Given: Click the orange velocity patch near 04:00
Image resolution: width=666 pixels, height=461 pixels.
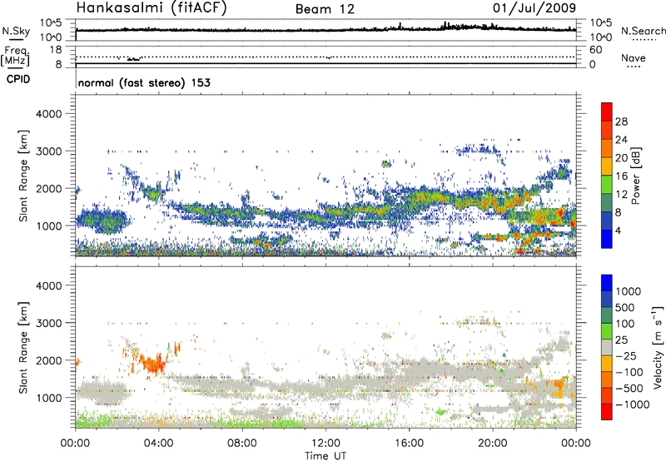Looking at the screenshot, I should point(153,364).
